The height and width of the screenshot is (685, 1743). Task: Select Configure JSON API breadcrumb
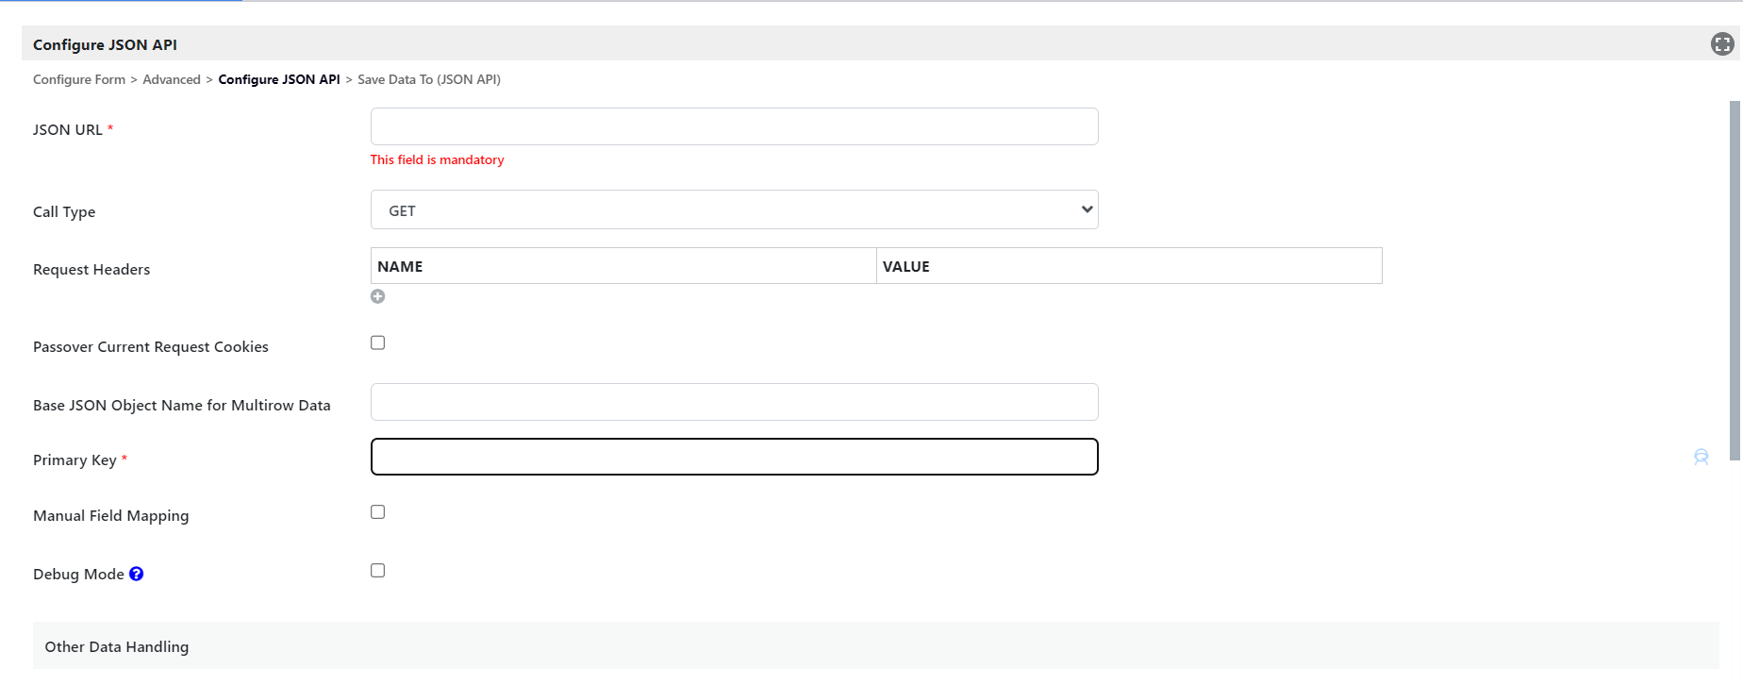[x=279, y=79]
